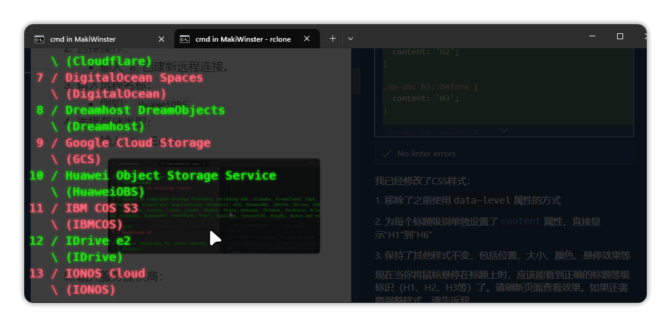Screen dimensions: 671x327
Task: Click the 我已经修改了CSS样式 message line
Action: point(423,181)
